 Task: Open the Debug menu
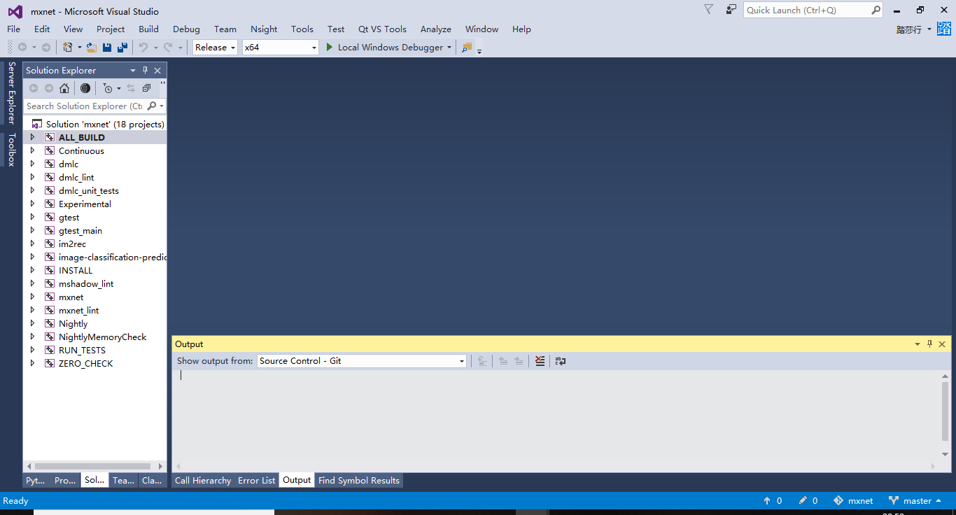[x=186, y=29]
